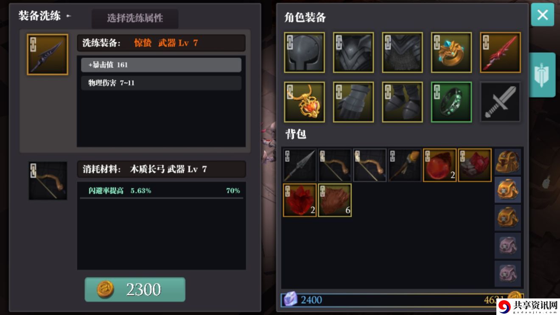Select the spear in backpack
Screen dimensions: 560x315
pos(300,165)
